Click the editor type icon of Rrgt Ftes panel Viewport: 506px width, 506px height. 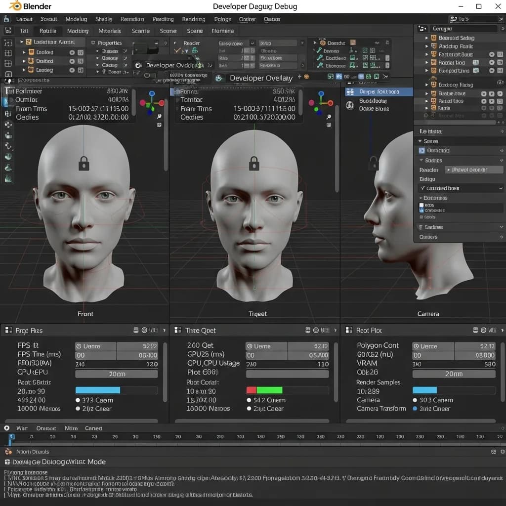8,330
